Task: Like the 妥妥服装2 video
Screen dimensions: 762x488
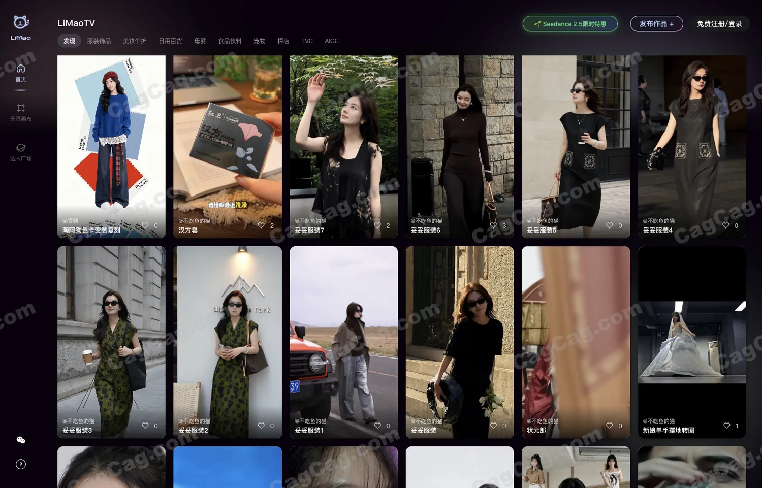Action: click(x=261, y=426)
